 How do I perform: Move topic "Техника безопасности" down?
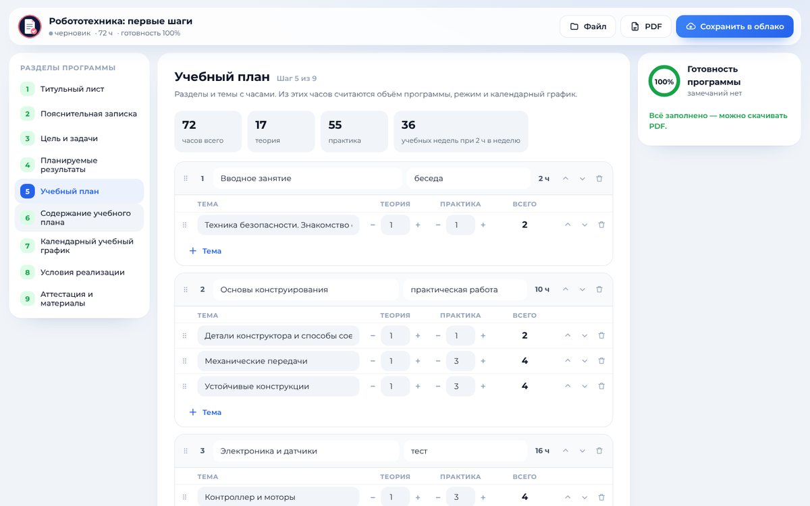tap(585, 225)
